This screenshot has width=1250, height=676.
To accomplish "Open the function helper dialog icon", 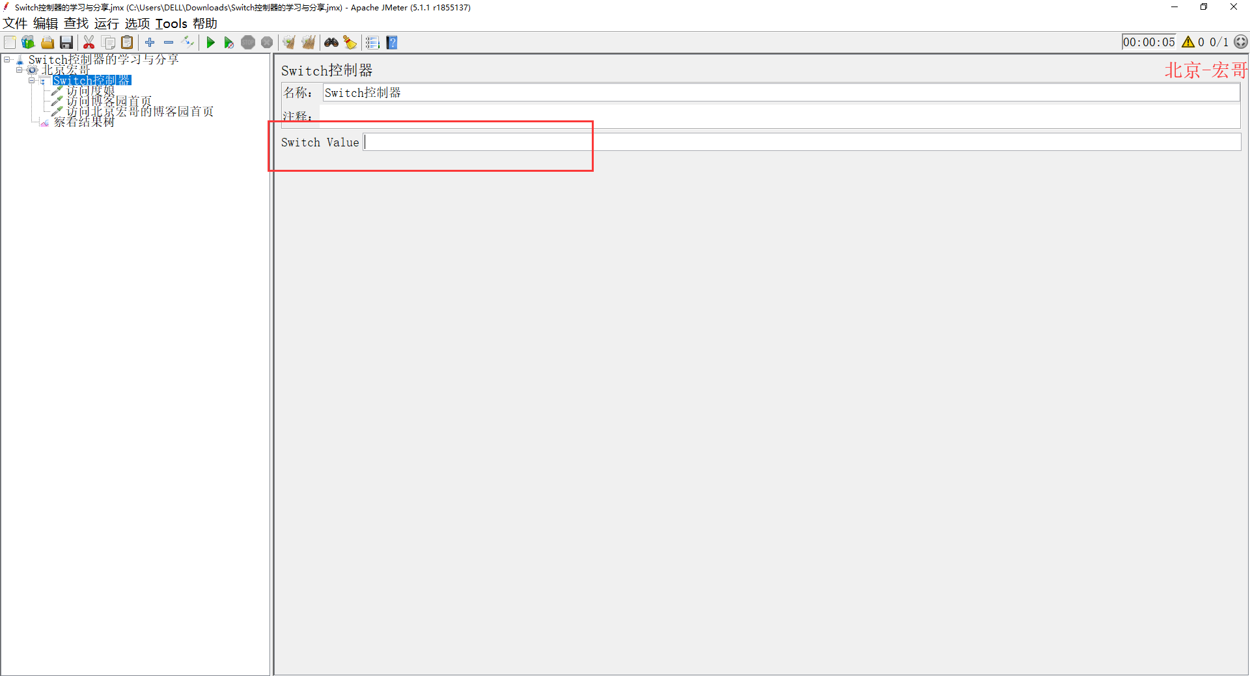I will (x=372, y=42).
